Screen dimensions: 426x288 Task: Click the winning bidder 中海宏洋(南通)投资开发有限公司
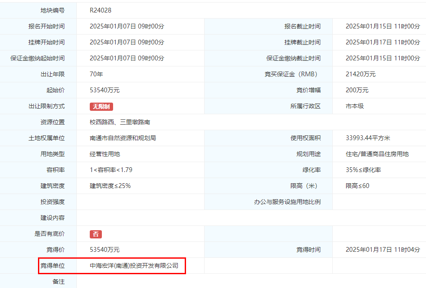tap(134, 266)
